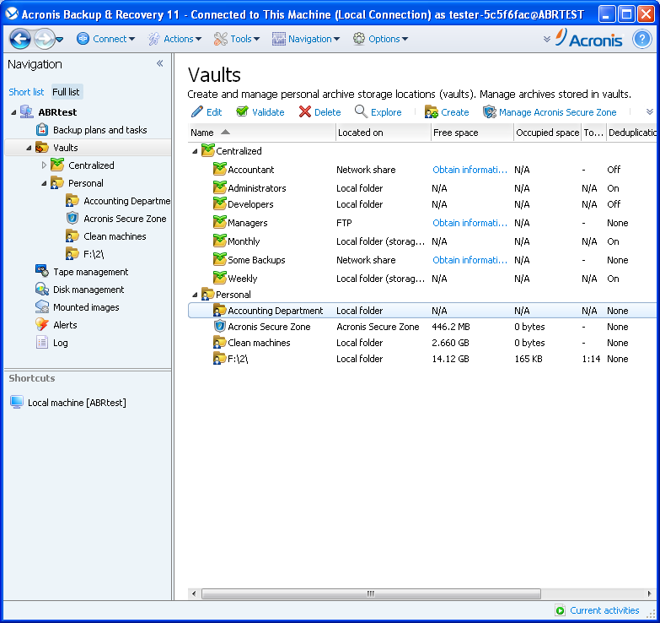
Task: Click Obtain information link for Accountant
Action: click(x=470, y=170)
